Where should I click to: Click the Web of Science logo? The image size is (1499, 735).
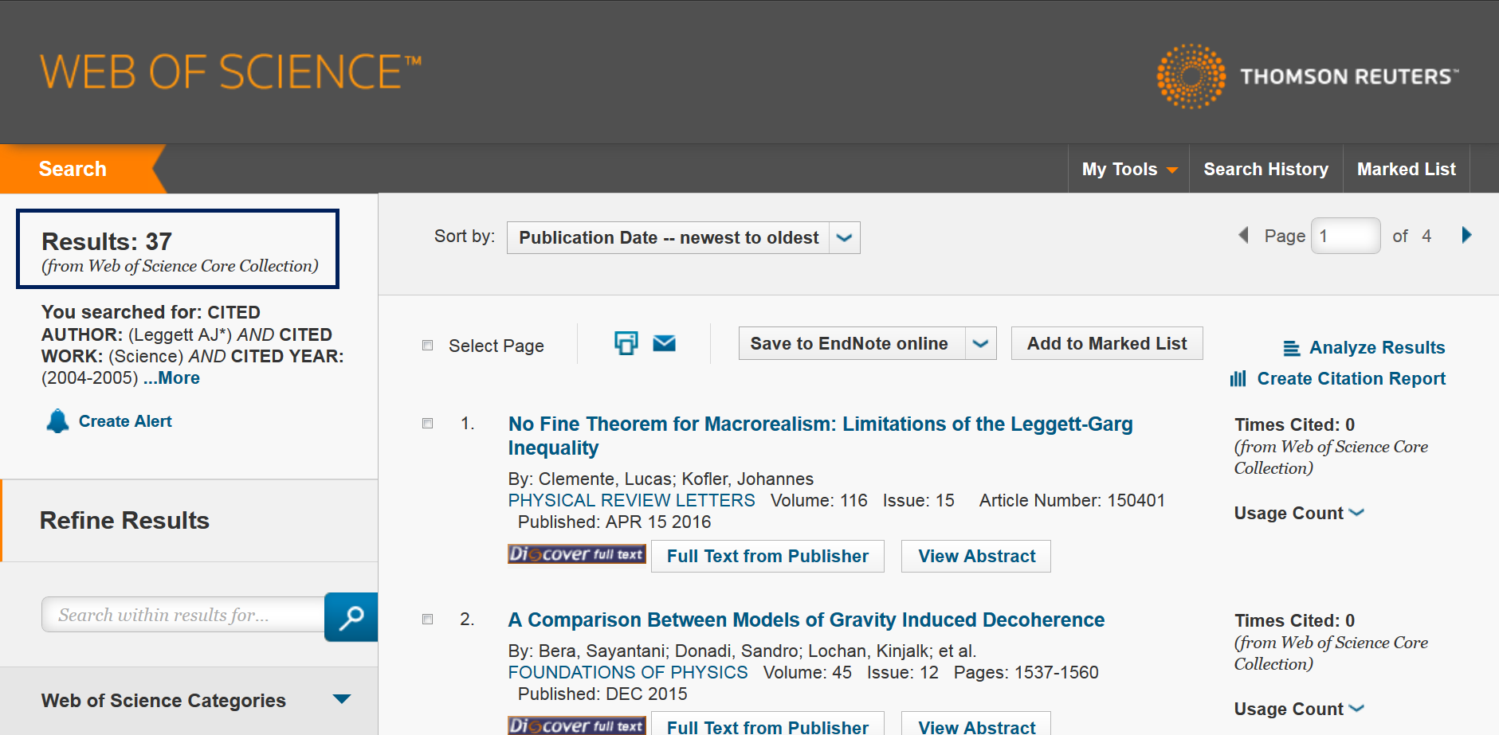230,72
